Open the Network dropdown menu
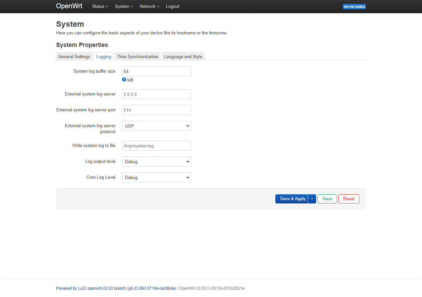 click(x=149, y=7)
